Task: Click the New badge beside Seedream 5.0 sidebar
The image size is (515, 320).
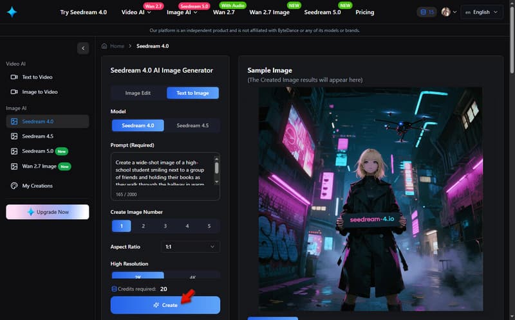Action: coord(61,151)
